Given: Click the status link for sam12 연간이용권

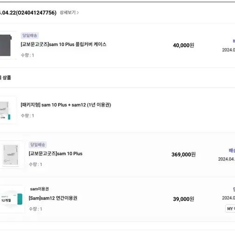Looking at the screenshot, I should (234, 189).
